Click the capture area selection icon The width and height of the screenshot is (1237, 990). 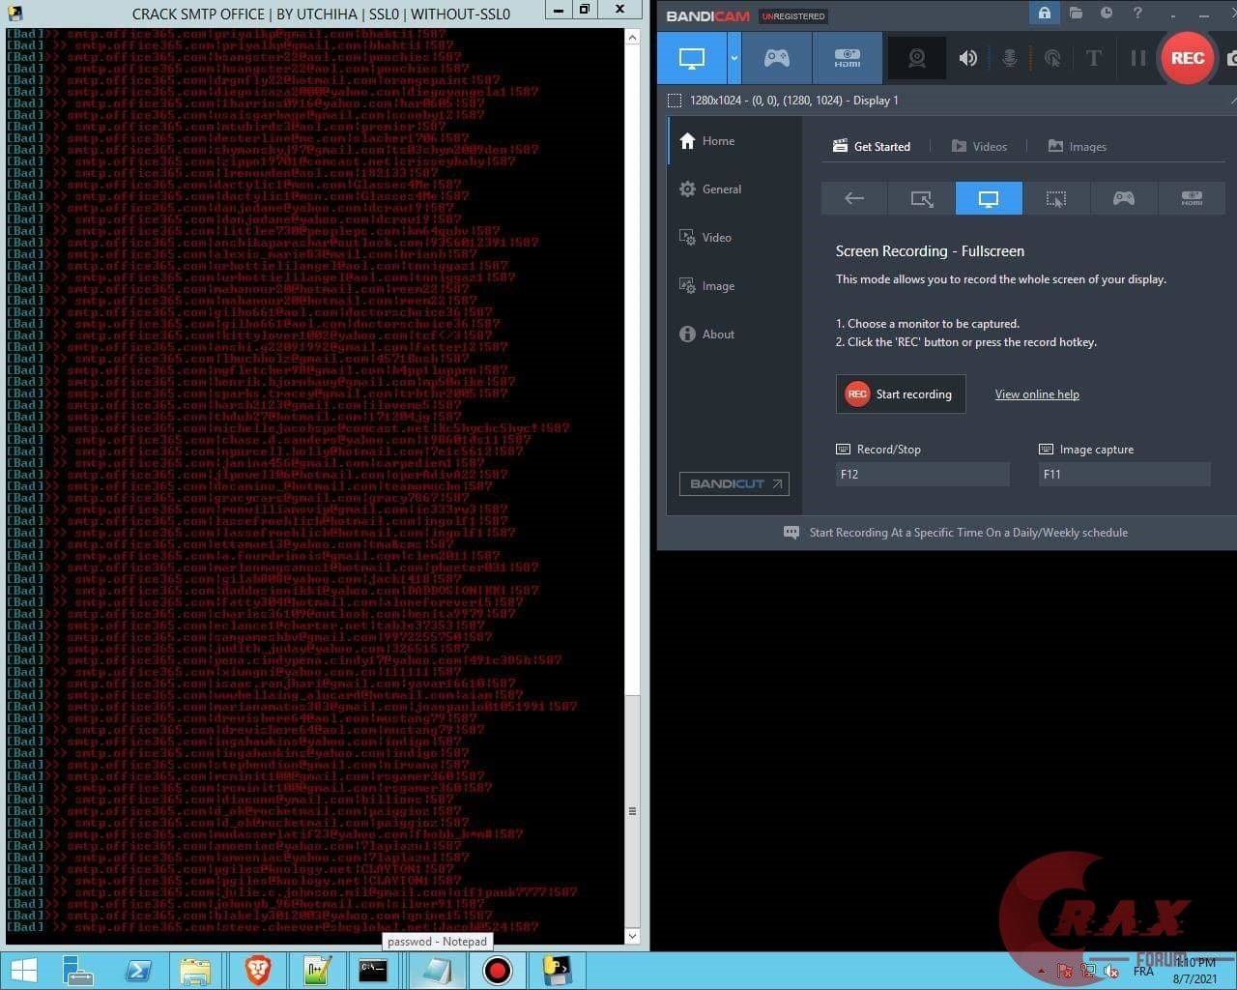(x=675, y=101)
